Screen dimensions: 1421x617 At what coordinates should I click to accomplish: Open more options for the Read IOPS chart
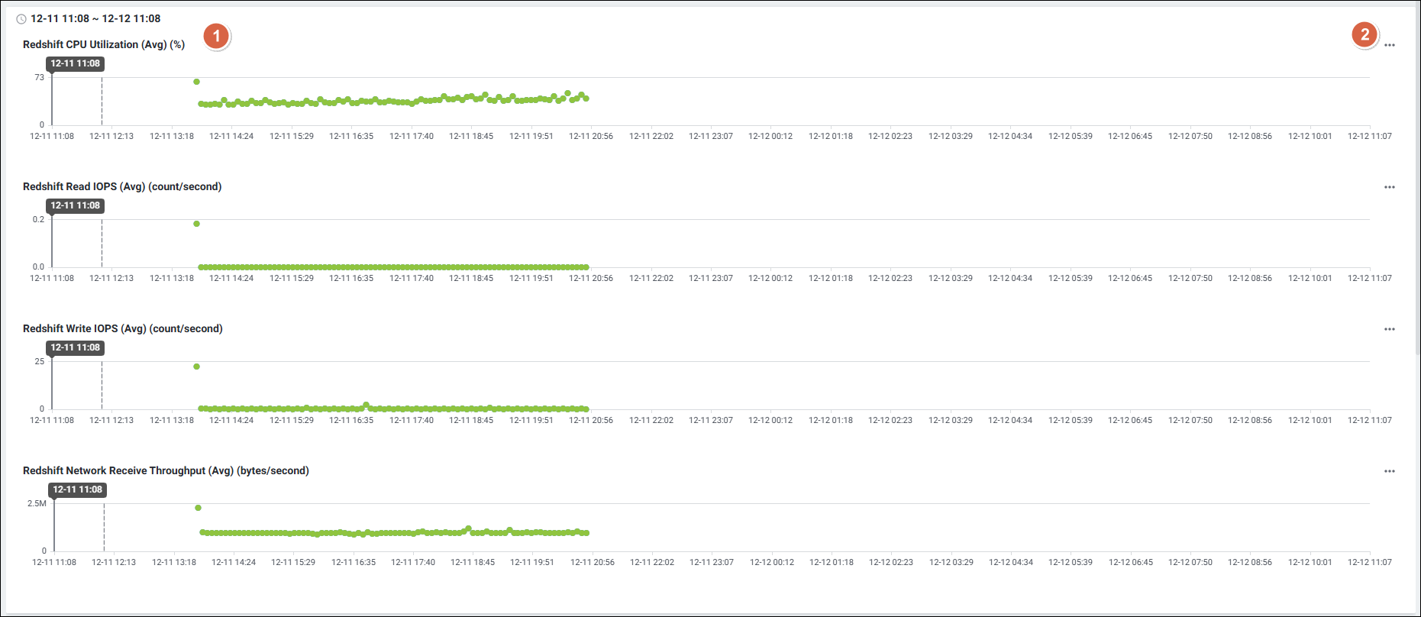(x=1389, y=187)
